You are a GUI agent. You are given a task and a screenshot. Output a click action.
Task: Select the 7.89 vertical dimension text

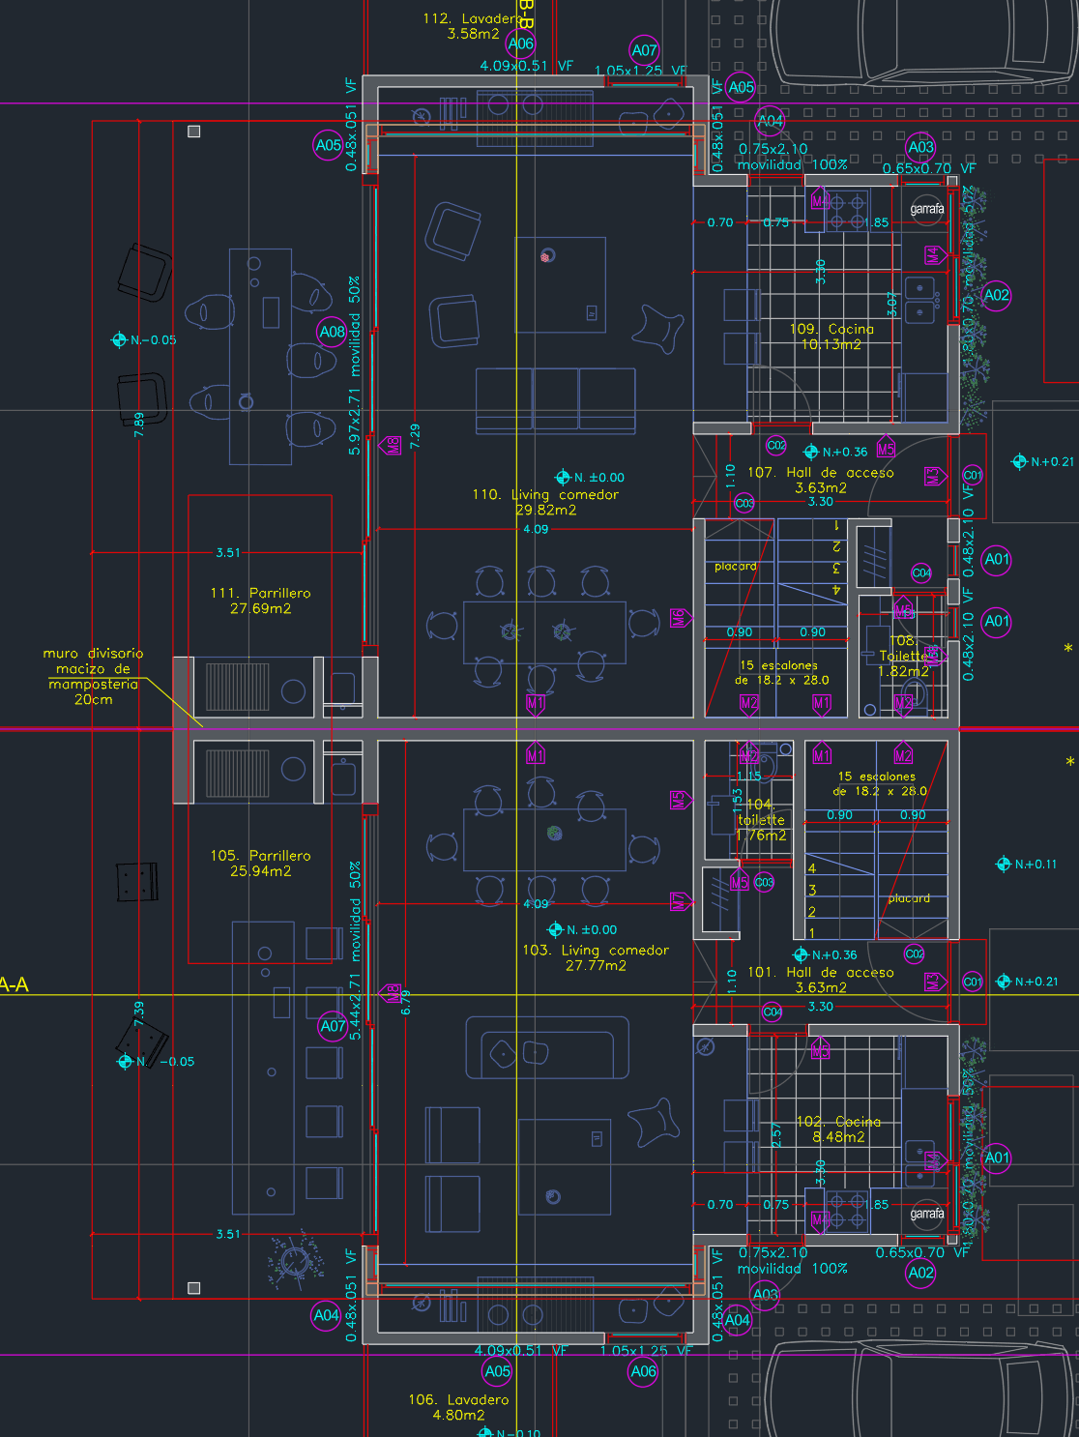tap(139, 425)
